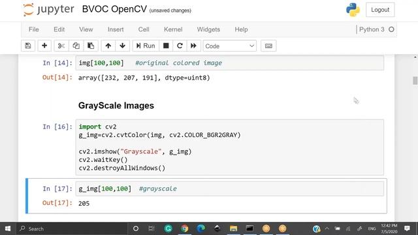Click the notebook vertical scrollbar thumb
The image size is (418, 235).
[415, 80]
